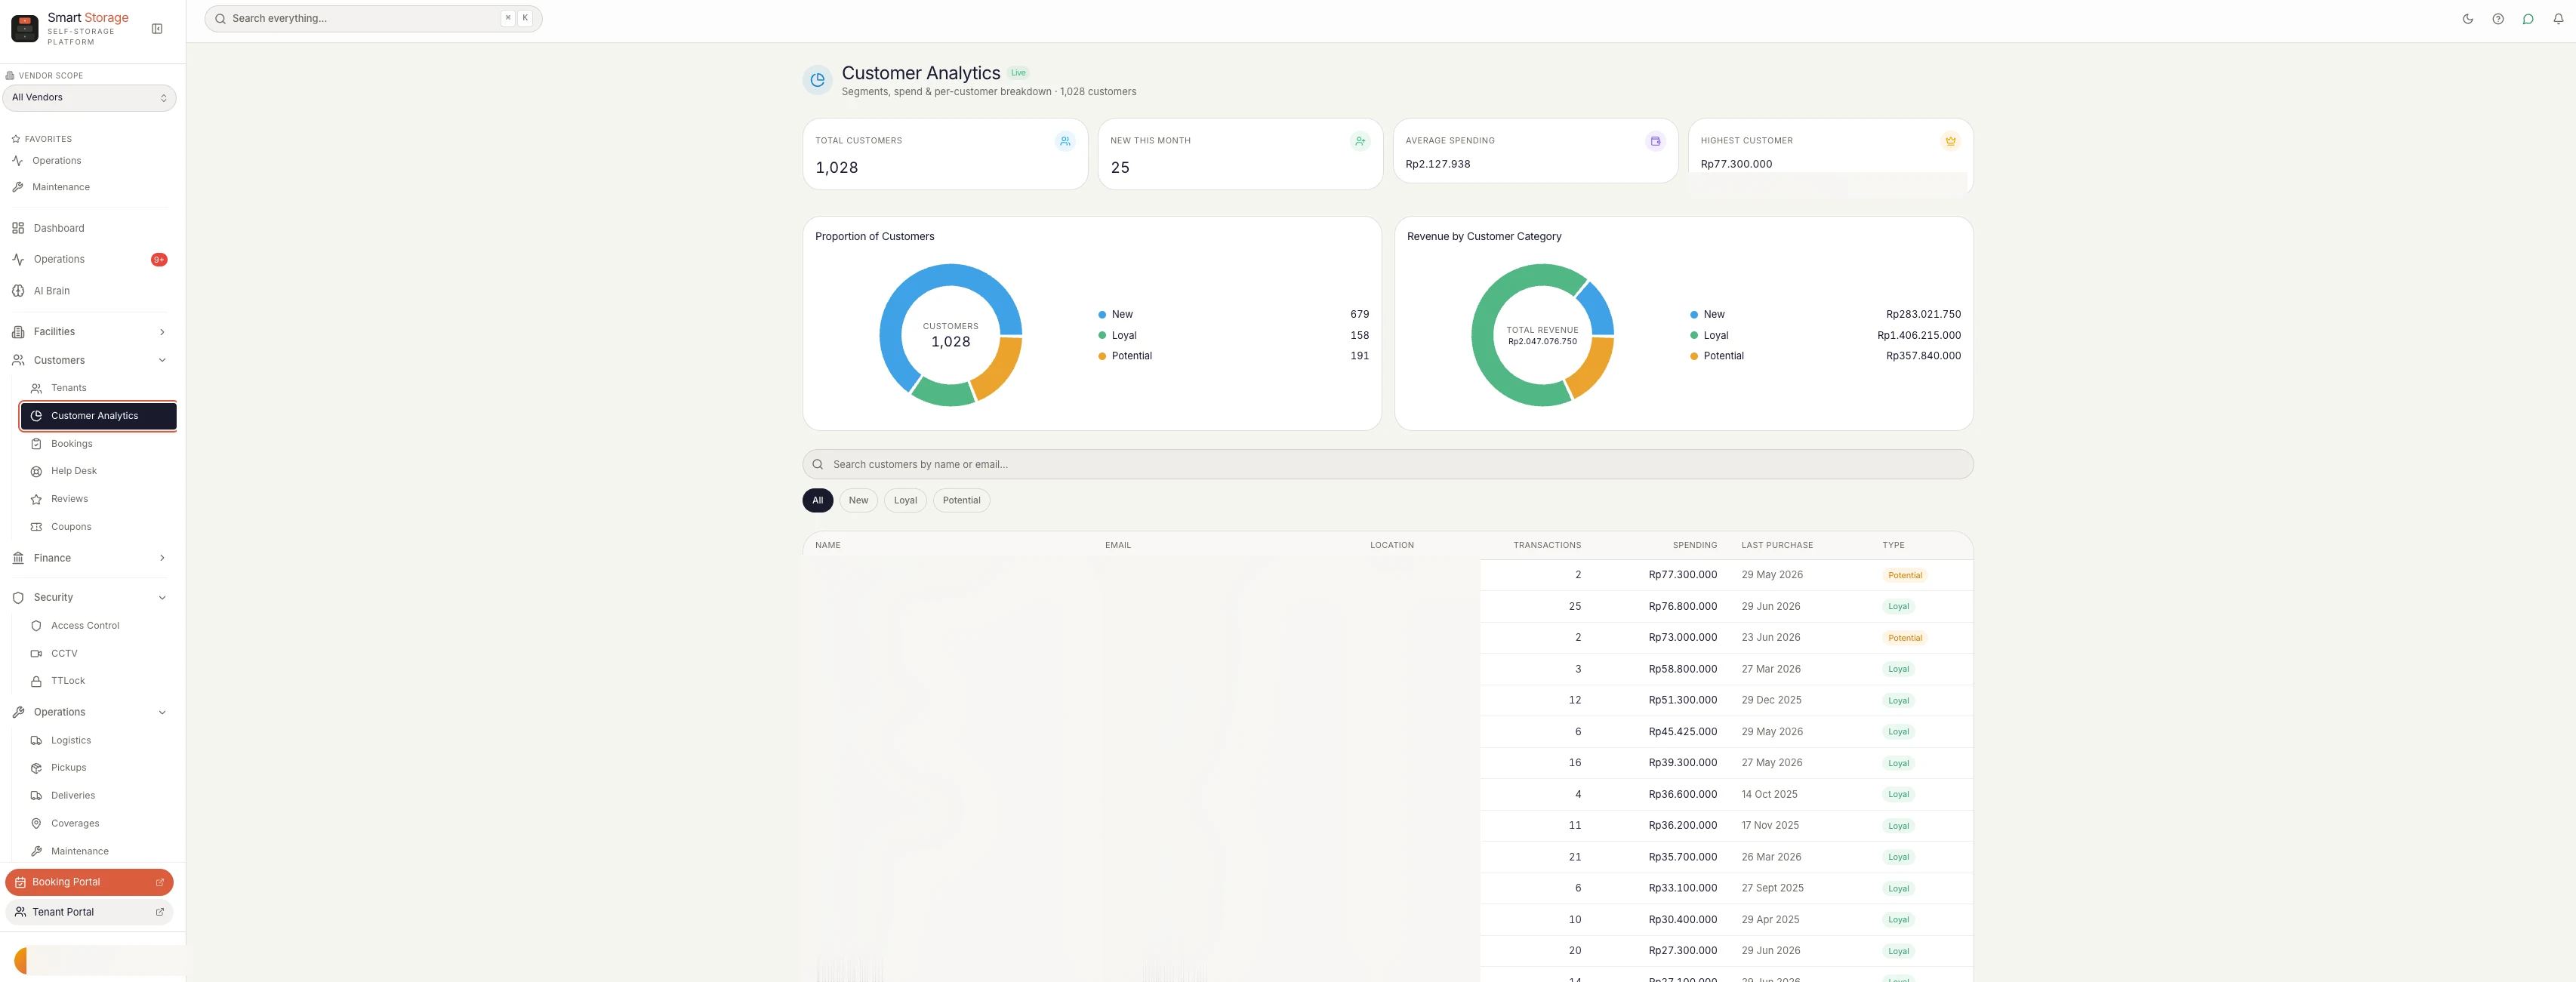Click Highest Customer crown icon
The image size is (2576, 982).
(x=1950, y=141)
